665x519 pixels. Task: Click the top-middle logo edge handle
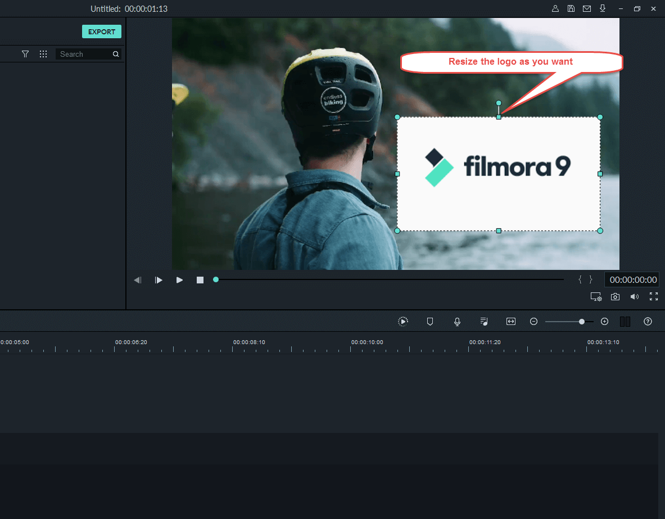(x=499, y=117)
